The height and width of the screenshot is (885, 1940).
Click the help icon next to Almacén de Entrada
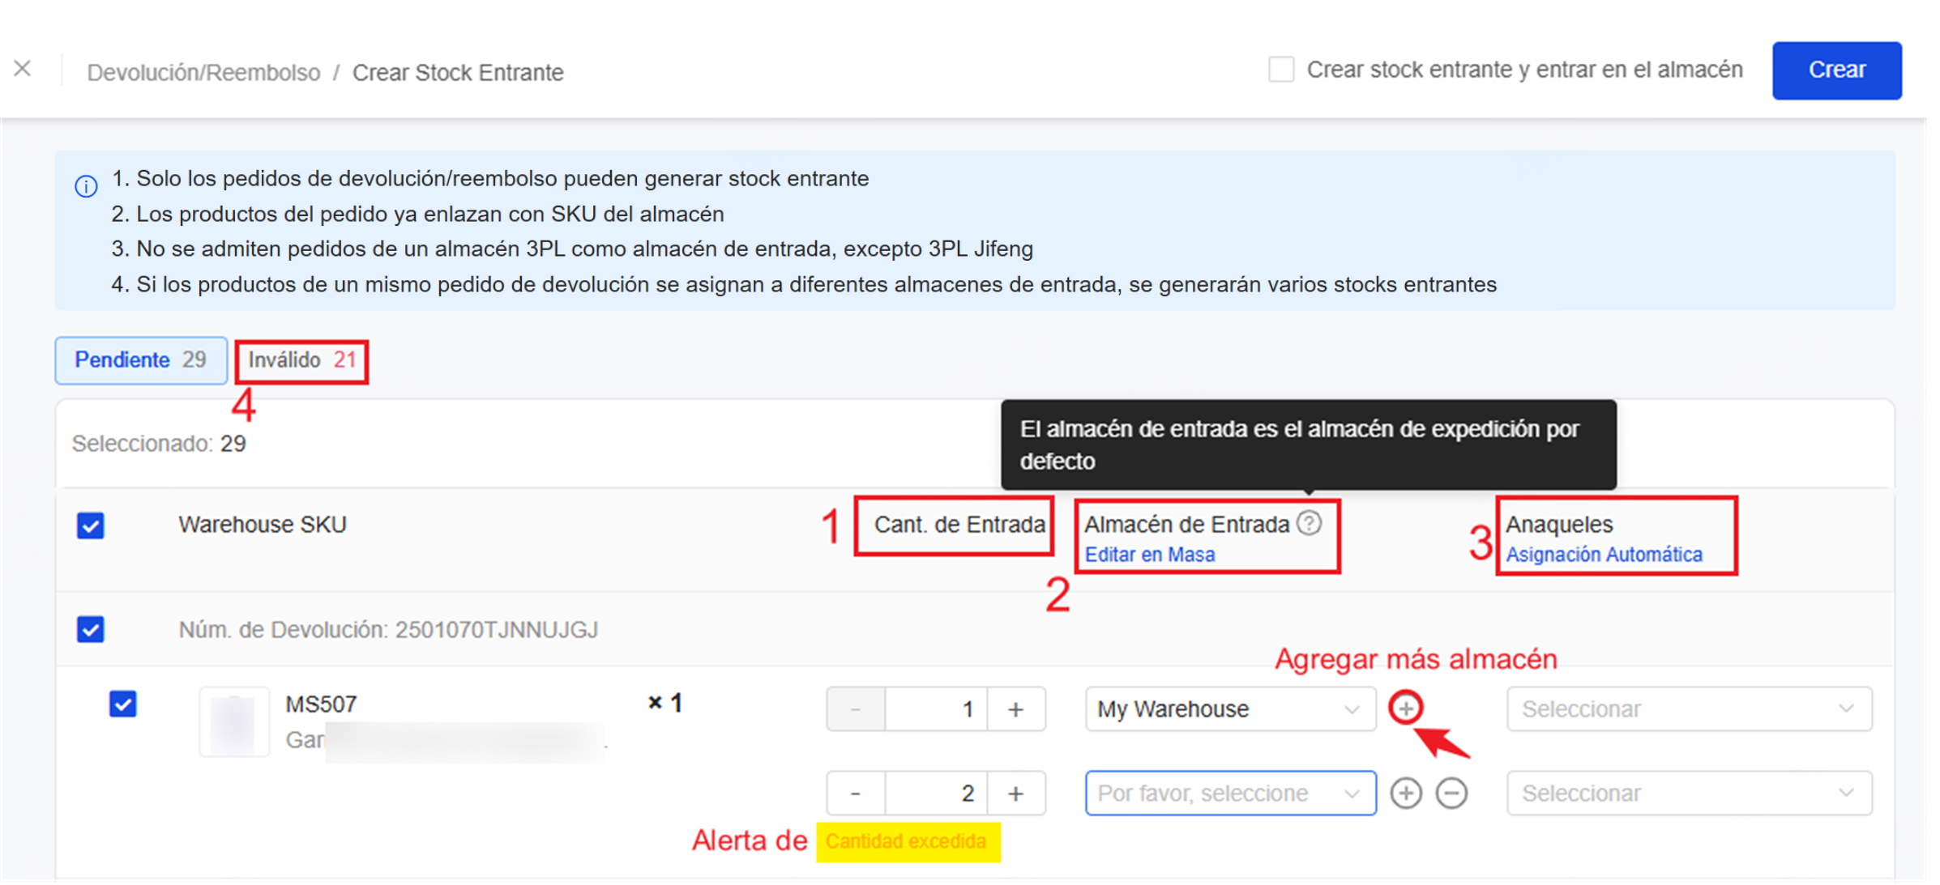(1308, 523)
